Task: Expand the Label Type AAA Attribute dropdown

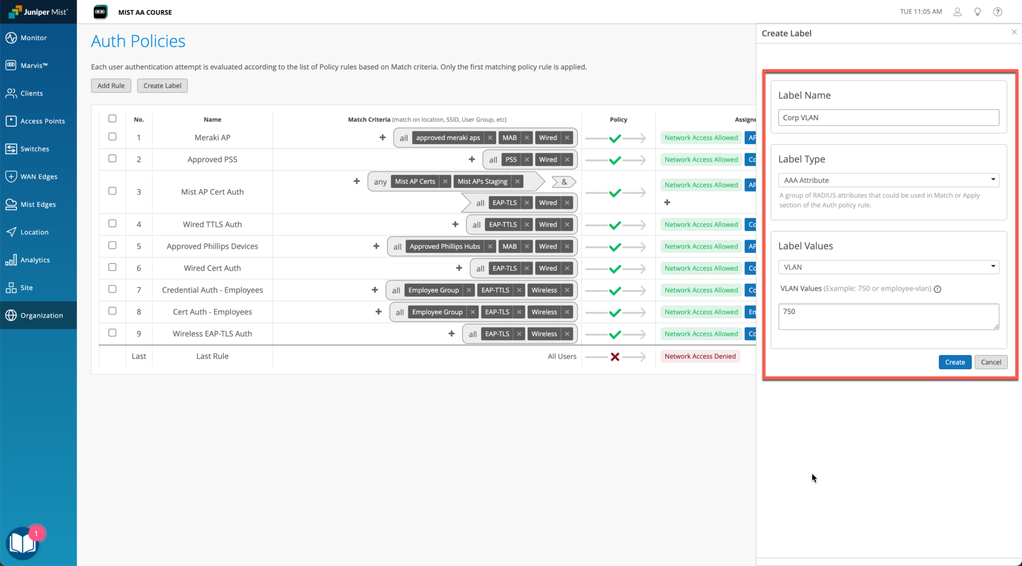Action: [888, 180]
